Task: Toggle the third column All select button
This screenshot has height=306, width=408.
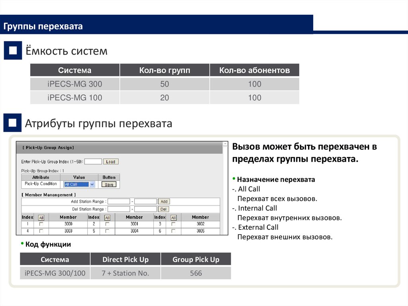Action: [x=174, y=218]
